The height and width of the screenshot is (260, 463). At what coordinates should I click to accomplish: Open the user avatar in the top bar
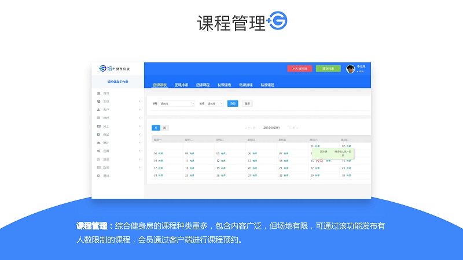[351, 69]
